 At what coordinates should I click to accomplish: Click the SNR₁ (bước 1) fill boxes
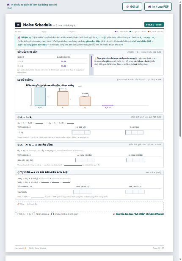click(x=83, y=192)
